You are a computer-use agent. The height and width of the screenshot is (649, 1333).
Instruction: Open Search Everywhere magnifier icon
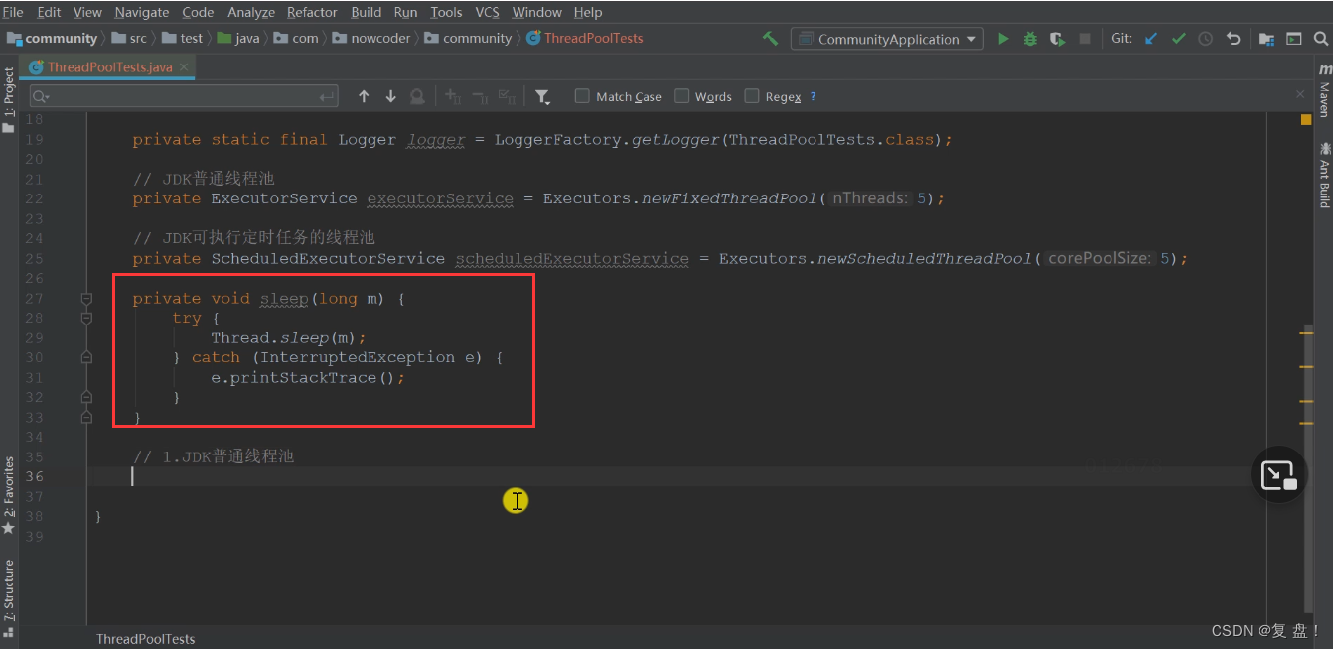coord(1321,39)
